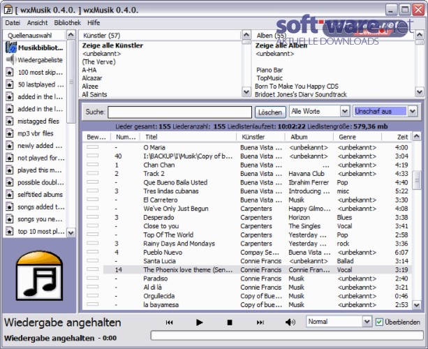This screenshot has height=349, width=428.
Task: Open the 'songs added t...' playlist icon
Action: 10,207
